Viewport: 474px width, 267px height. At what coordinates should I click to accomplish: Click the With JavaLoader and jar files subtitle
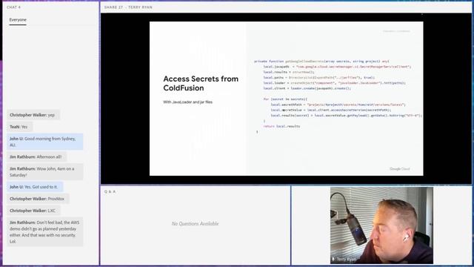coord(187,102)
